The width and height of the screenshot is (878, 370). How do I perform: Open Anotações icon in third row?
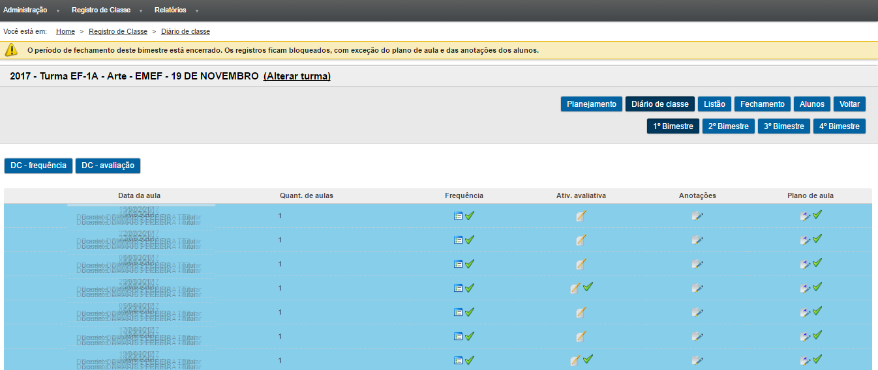[697, 264]
